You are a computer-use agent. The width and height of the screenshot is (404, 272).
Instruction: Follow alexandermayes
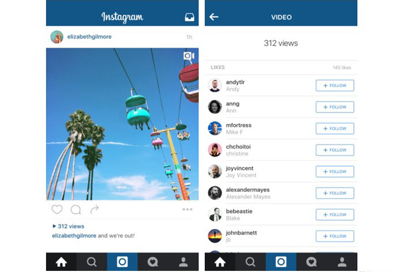click(335, 193)
